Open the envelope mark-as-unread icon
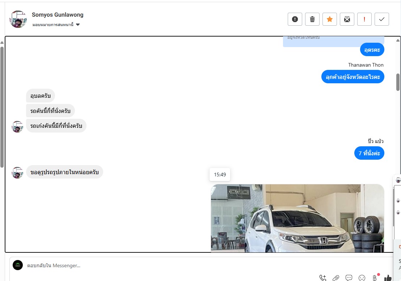 click(x=347, y=19)
